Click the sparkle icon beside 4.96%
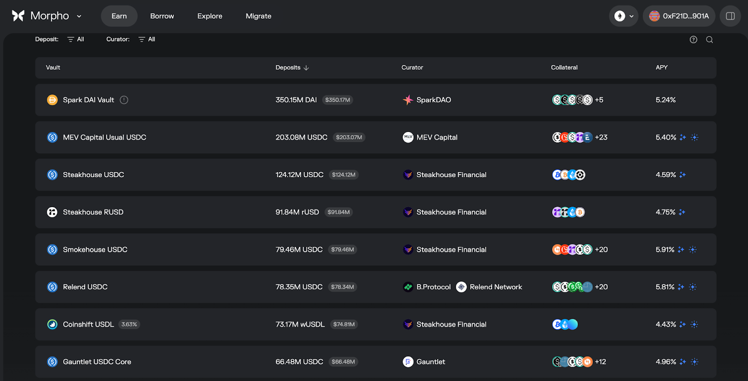Viewport: 748px width, 381px height. pyautogui.click(x=683, y=362)
